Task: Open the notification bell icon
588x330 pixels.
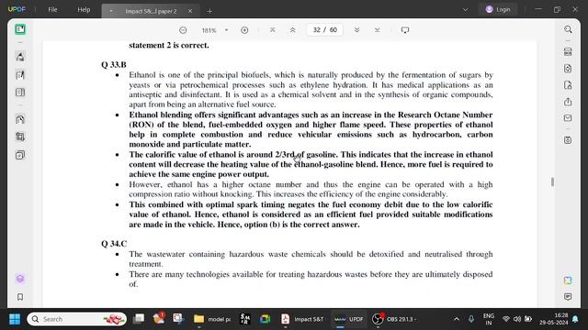Action: pos(575,319)
